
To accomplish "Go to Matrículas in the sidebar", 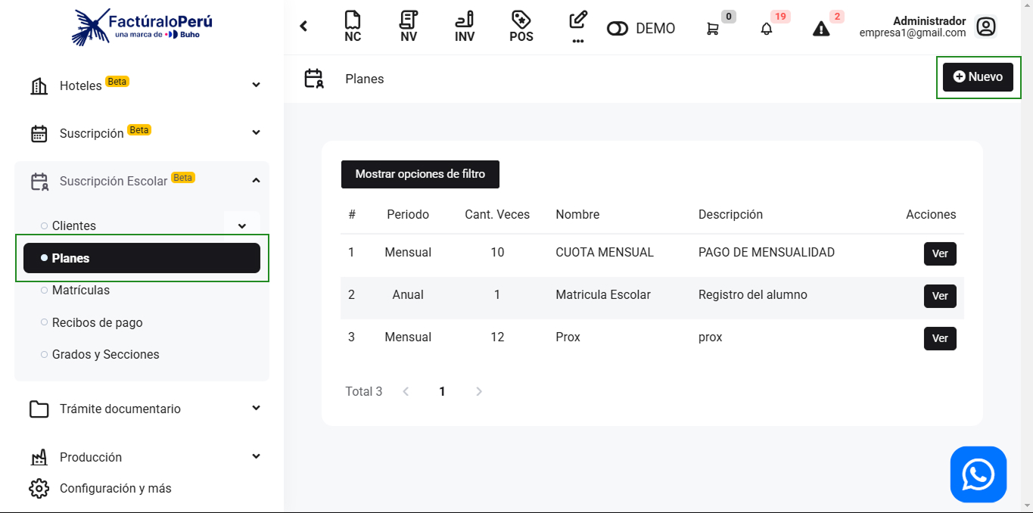I will pyautogui.click(x=81, y=291).
